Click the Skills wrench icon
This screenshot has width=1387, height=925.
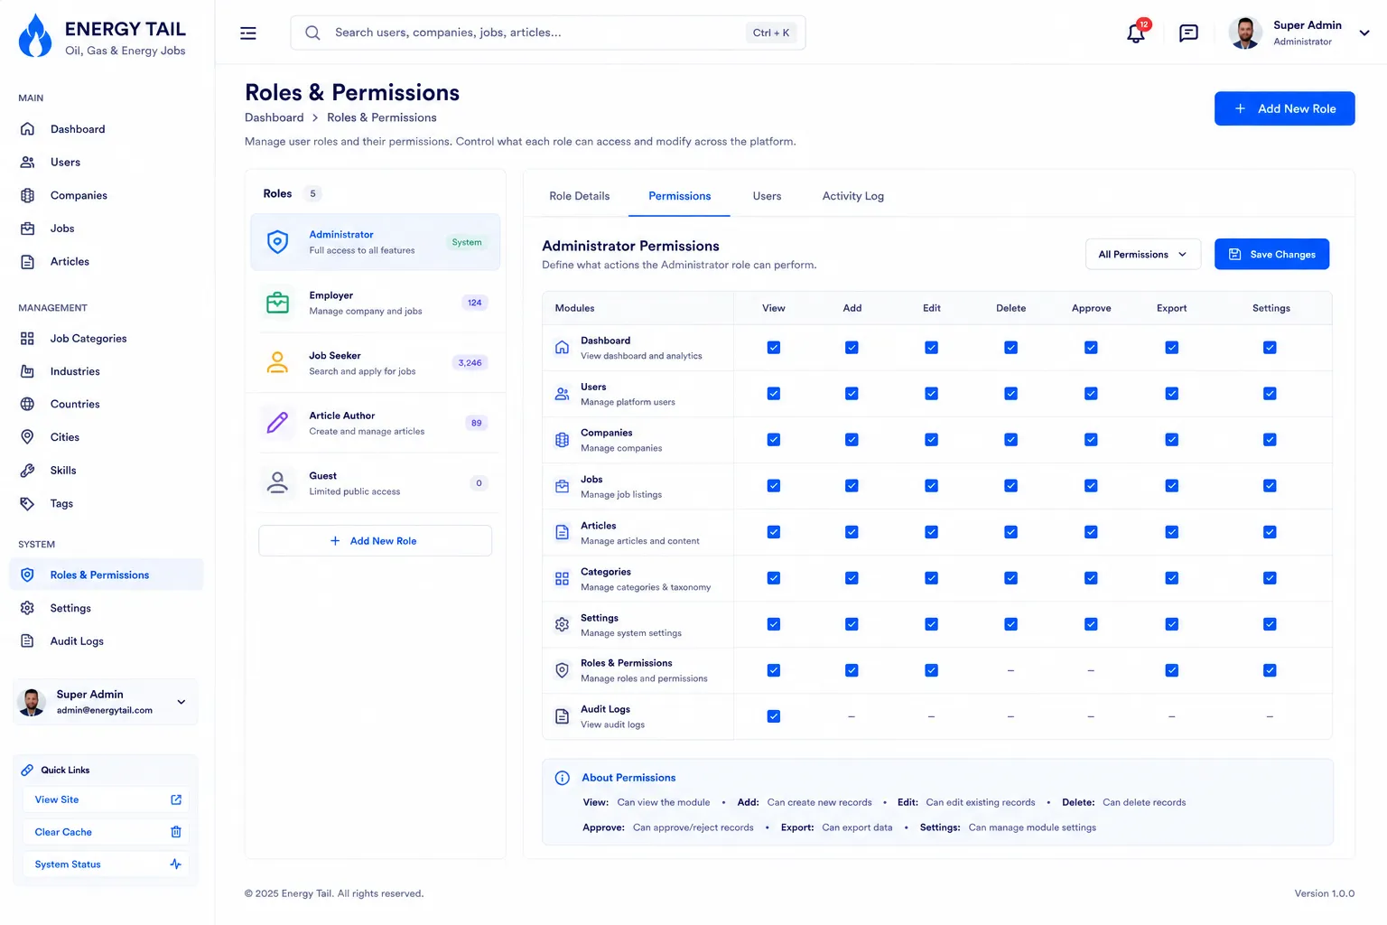click(28, 471)
